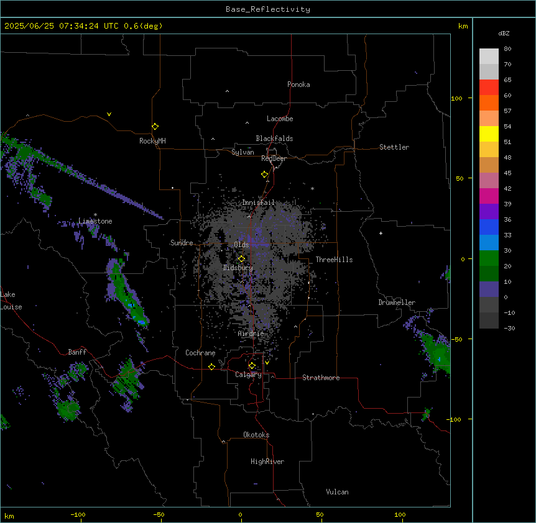Click the 100 tick on the vertical axis
536x523 pixels.
point(456,98)
